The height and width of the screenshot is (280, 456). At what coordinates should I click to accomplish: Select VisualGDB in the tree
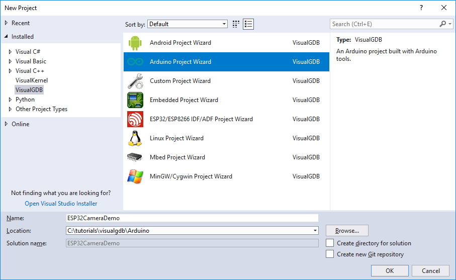(x=29, y=90)
